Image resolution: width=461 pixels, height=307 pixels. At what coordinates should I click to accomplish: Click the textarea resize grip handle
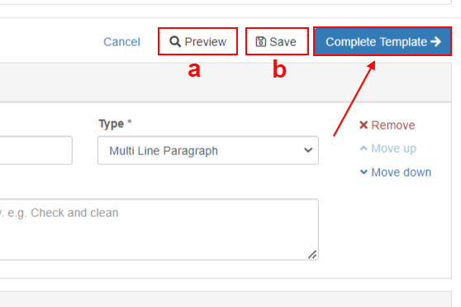312,255
